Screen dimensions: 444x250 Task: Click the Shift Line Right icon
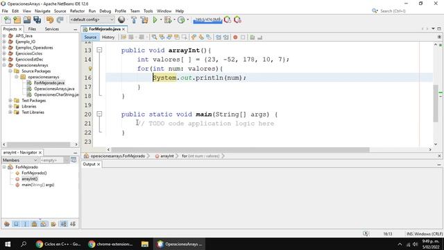click(225, 37)
